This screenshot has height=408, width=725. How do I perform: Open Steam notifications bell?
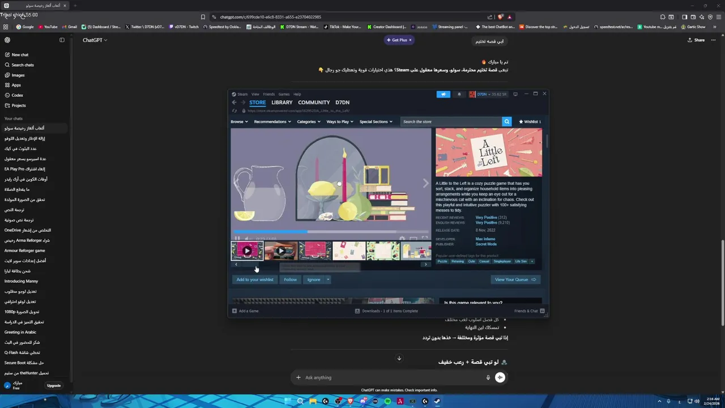click(x=459, y=94)
